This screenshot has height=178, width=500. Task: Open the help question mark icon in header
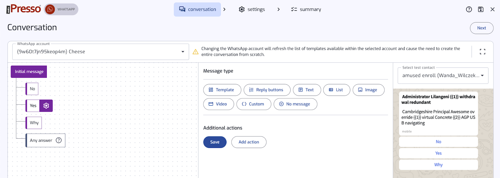(469, 9)
